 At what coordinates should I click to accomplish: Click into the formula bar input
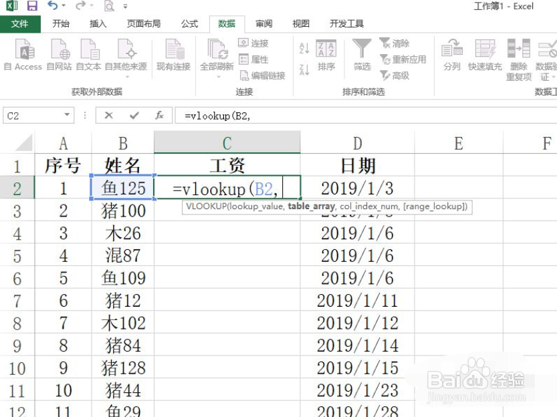pos(366,116)
